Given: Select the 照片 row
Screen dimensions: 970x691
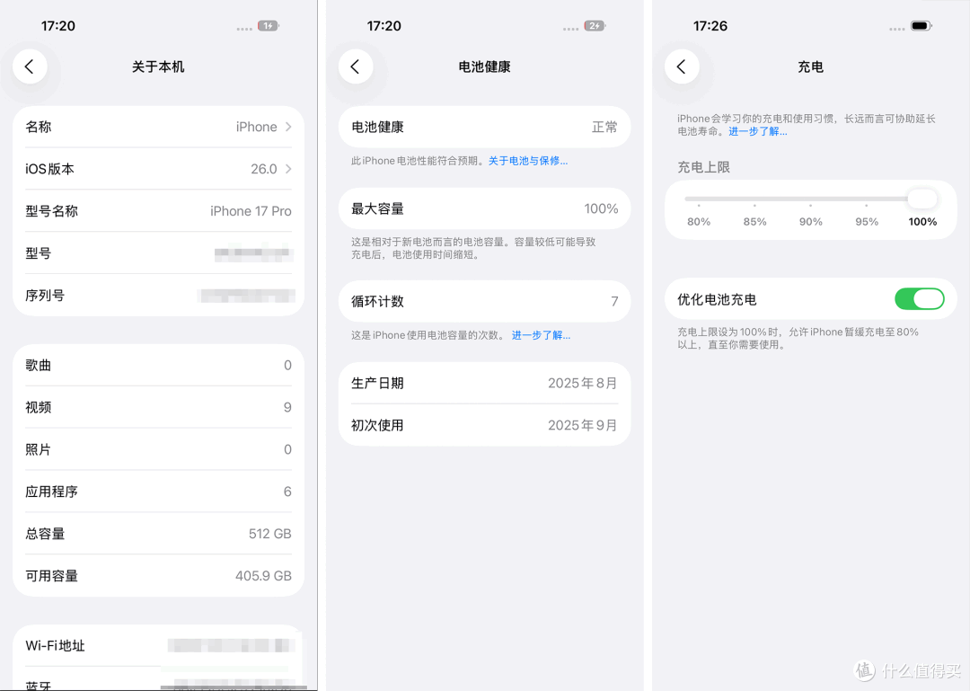Looking at the screenshot, I should click(x=158, y=449).
